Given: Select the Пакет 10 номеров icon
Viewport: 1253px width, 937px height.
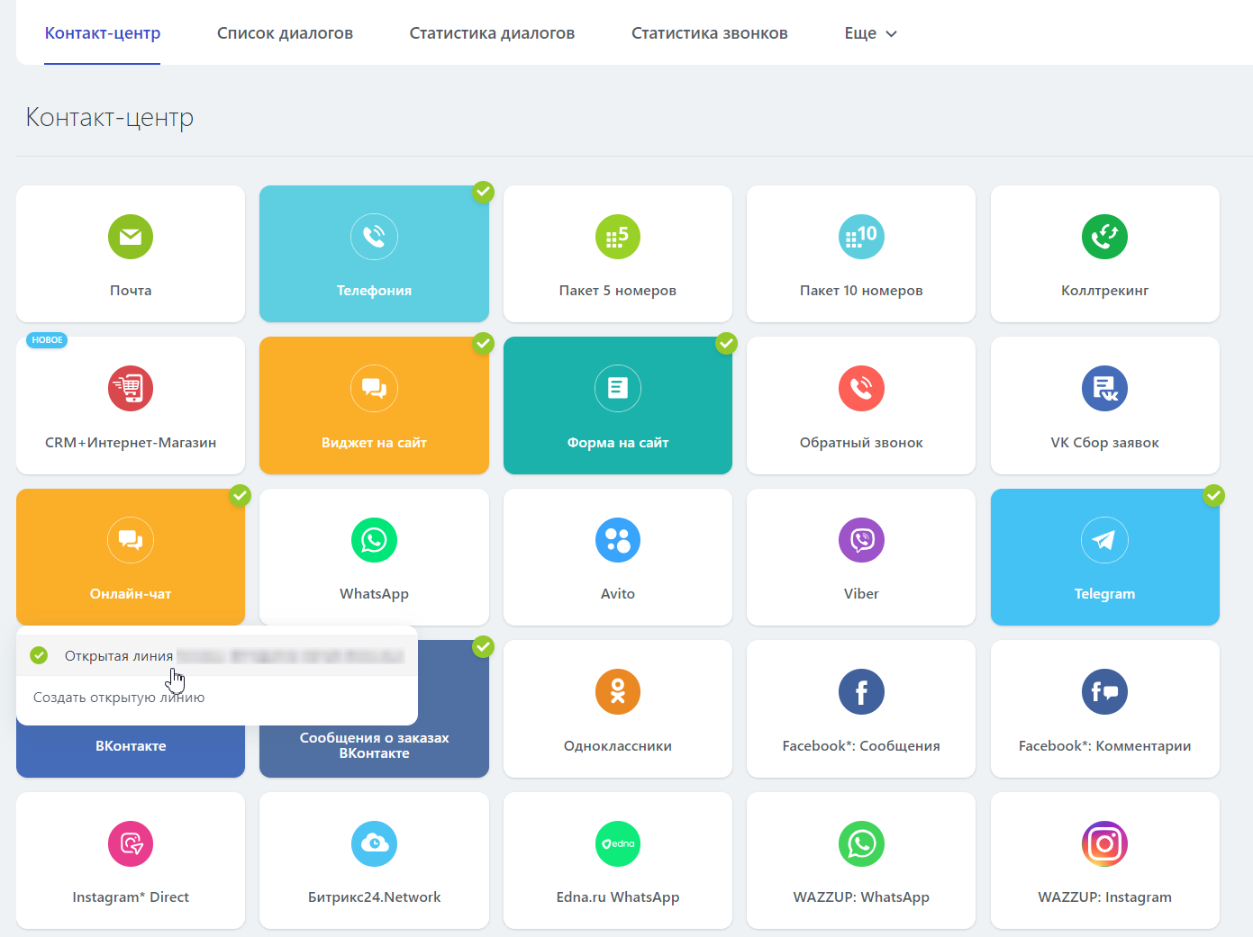Looking at the screenshot, I should coord(861,237).
